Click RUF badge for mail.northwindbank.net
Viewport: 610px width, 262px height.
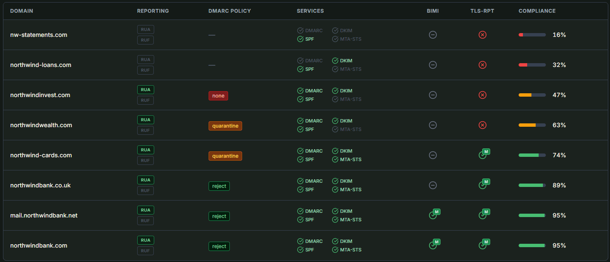[x=145, y=220]
